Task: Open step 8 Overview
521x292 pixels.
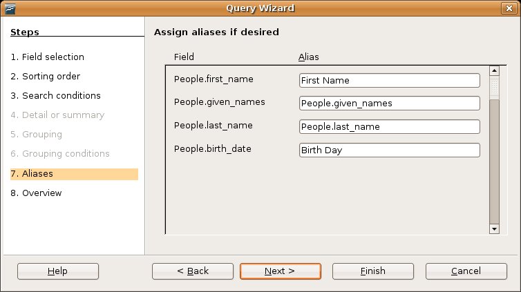Action: tap(36, 193)
